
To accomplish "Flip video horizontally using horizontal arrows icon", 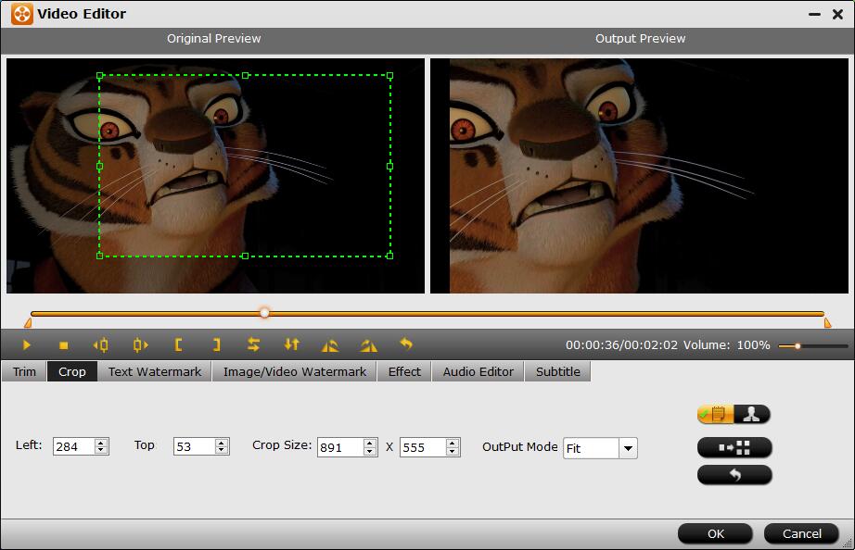I will click(x=253, y=345).
